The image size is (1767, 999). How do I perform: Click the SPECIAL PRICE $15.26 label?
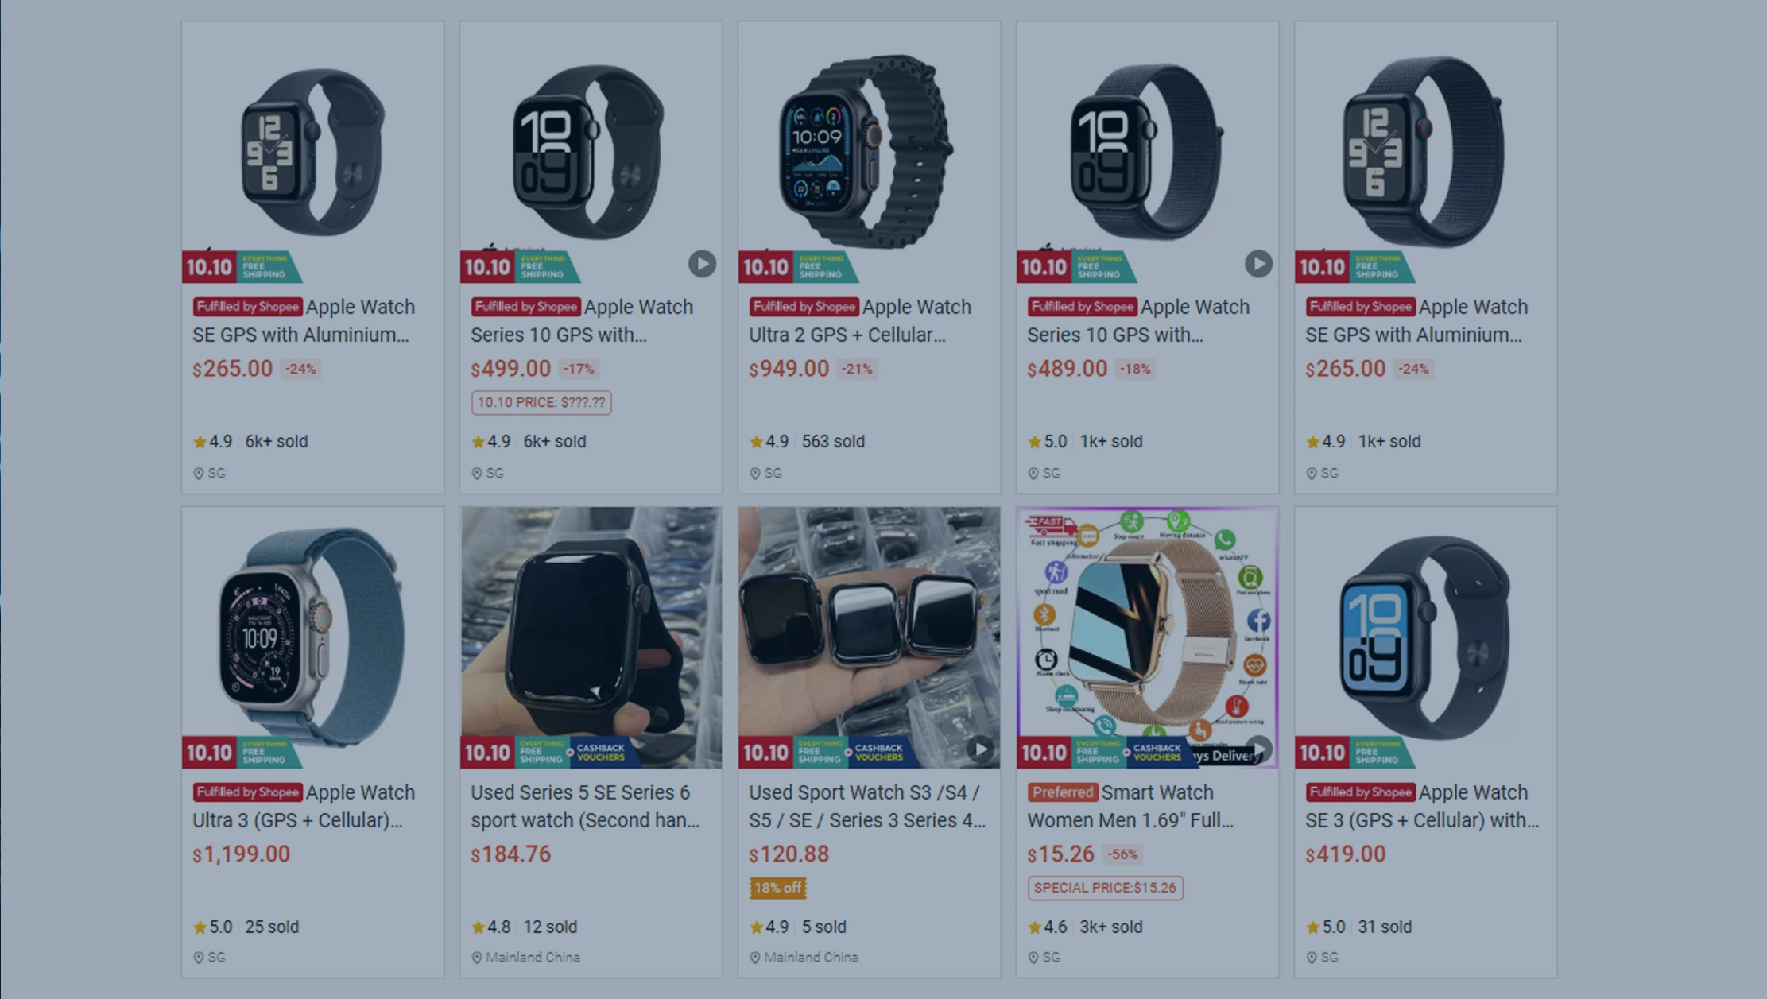pos(1105,888)
